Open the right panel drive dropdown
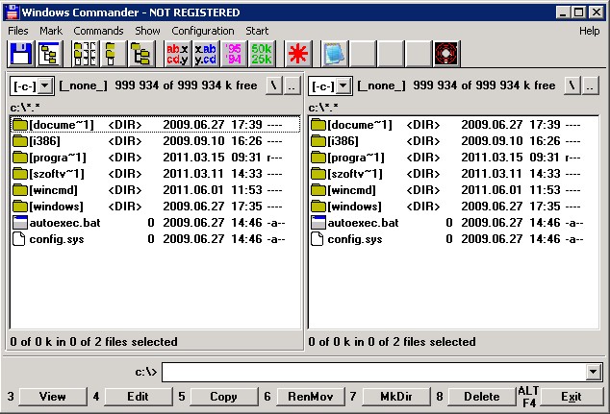The height and width of the screenshot is (414, 610). [x=343, y=85]
